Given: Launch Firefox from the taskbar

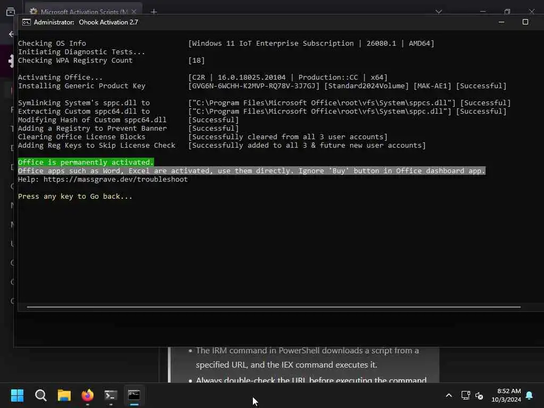Looking at the screenshot, I should pos(88,395).
